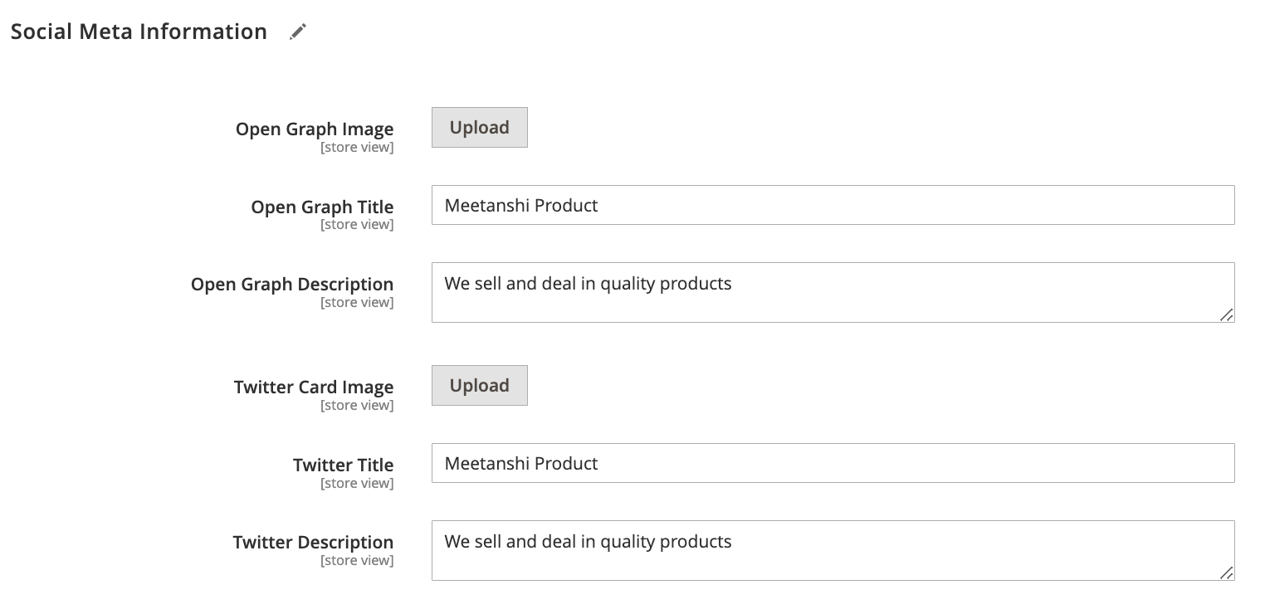Image resolution: width=1265 pixels, height=614 pixels.
Task: Click the [store view] label under Twitter Card Image
Action: pos(357,405)
